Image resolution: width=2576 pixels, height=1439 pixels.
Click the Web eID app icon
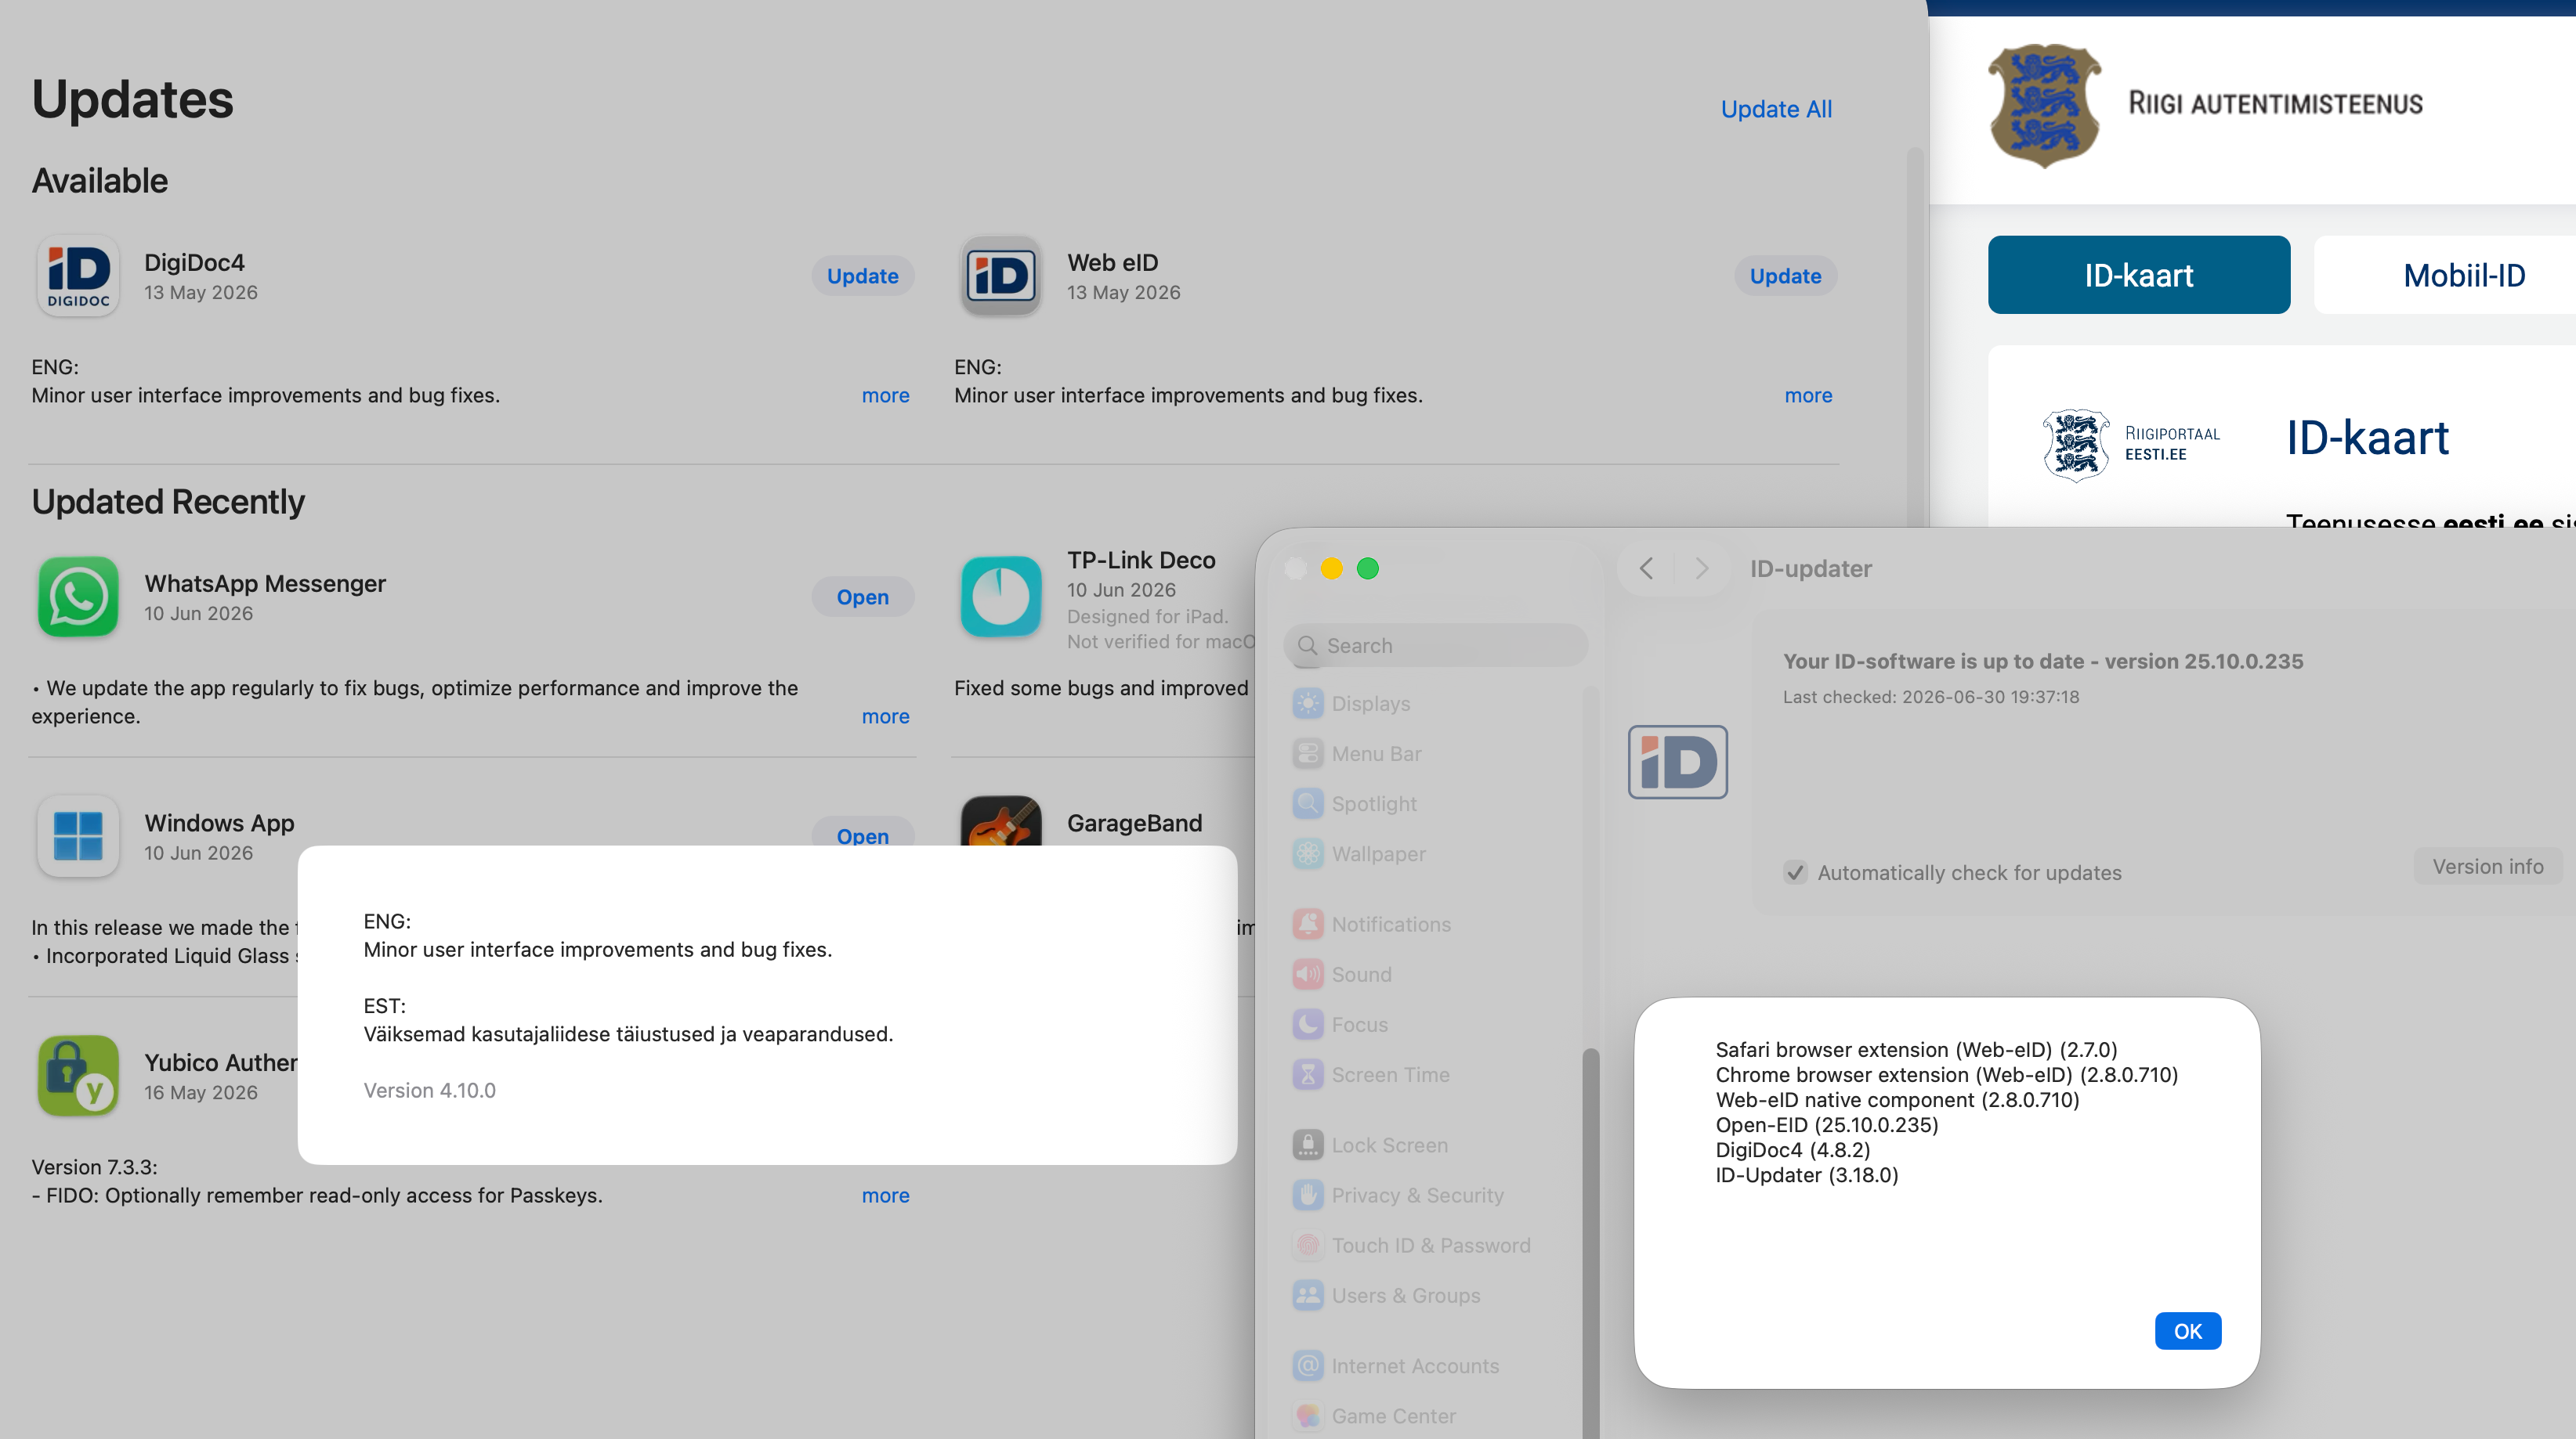(1001, 276)
